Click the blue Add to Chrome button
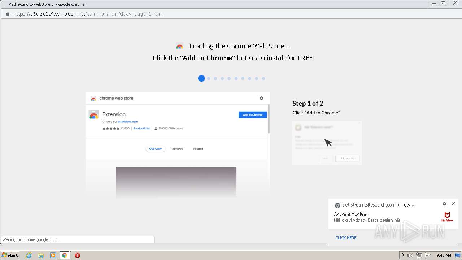This screenshot has height=260, width=462. (253, 115)
